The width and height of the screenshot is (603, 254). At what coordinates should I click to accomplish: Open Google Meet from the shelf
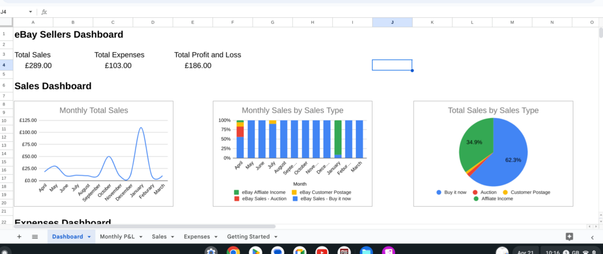(x=300, y=252)
